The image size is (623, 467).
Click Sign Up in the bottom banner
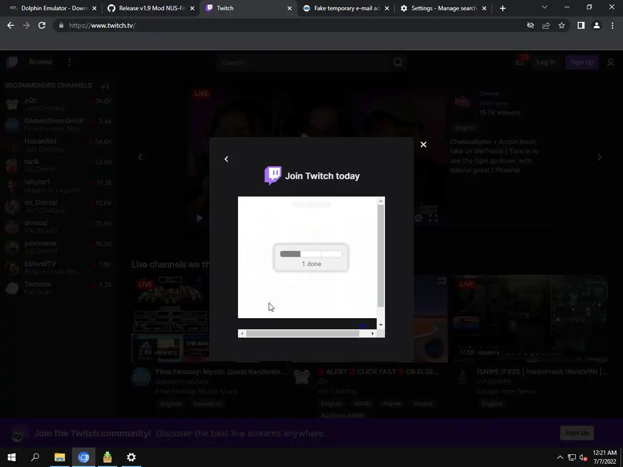[x=577, y=432]
